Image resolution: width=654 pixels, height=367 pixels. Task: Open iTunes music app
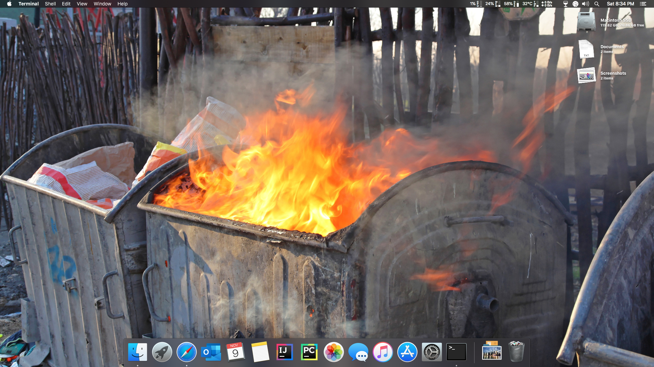[383, 352]
